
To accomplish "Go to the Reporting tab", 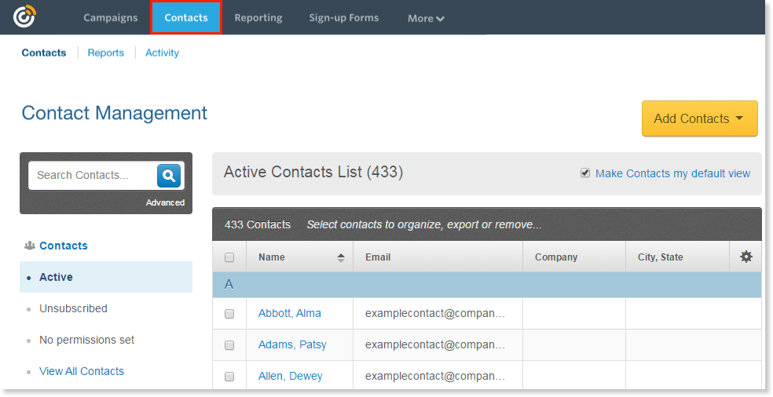I will tap(258, 17).
